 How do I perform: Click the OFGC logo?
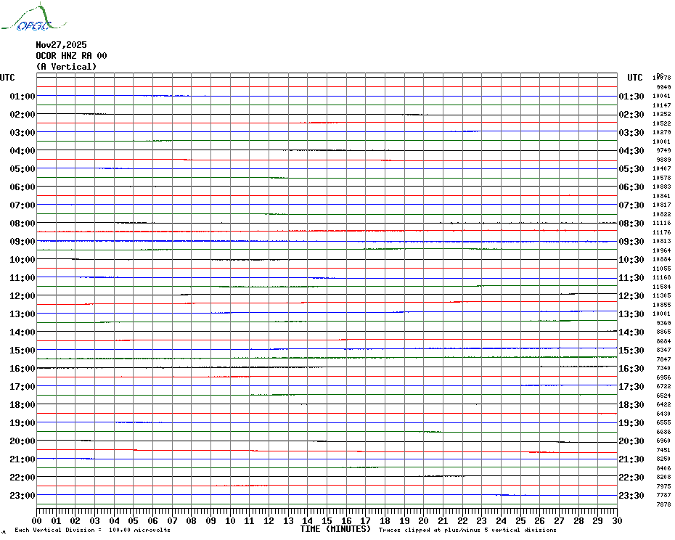[34, 17]
